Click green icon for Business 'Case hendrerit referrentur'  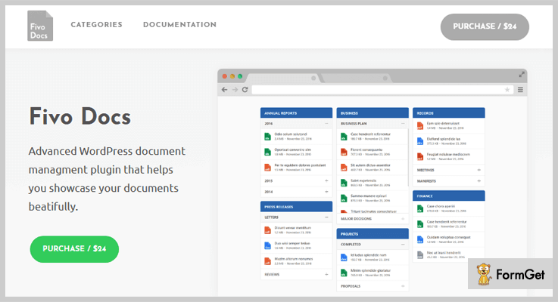click(344, 137)
